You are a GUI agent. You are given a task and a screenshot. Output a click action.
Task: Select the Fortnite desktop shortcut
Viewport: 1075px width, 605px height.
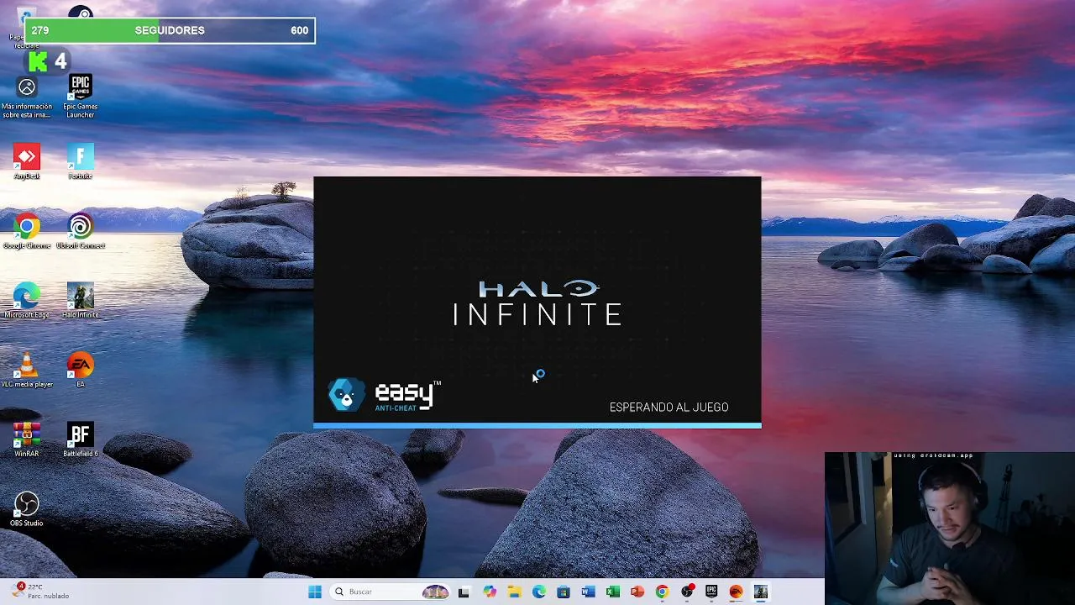[81, 162]
